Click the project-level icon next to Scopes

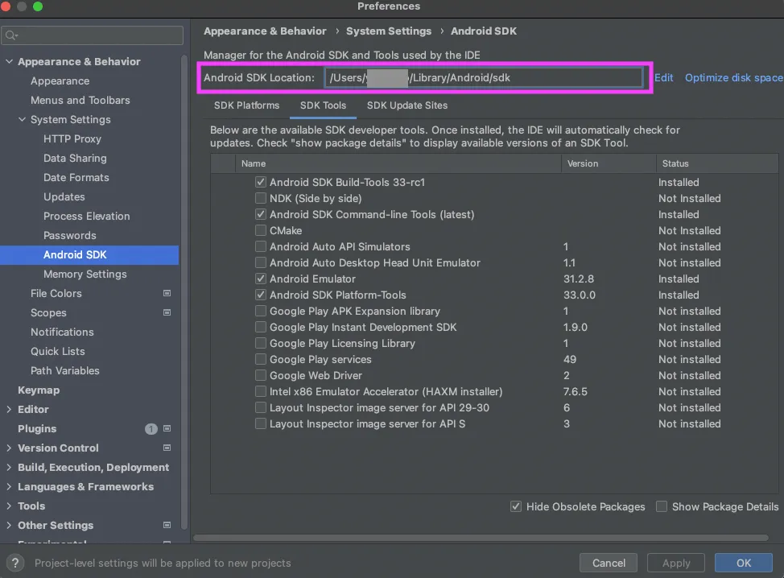(x=167, y=312)
